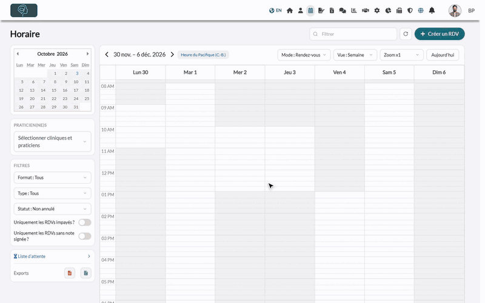Screen dimensions: 485x303
Task: Open the handshake icon in navbar
Action: tap(366, 10)
